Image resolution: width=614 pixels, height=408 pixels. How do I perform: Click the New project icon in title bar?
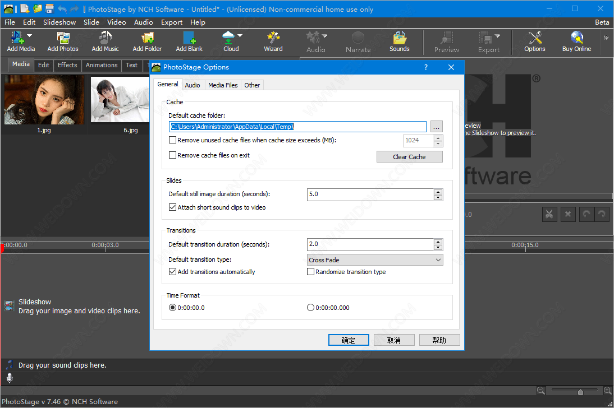click(x=25, y=8)
